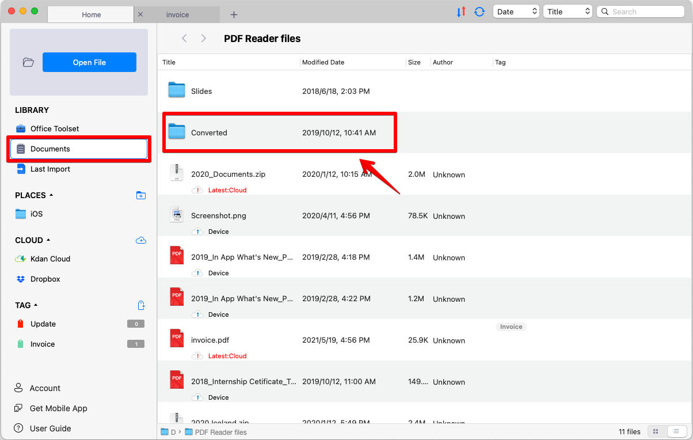Click the Open File button

coord(89,62)
